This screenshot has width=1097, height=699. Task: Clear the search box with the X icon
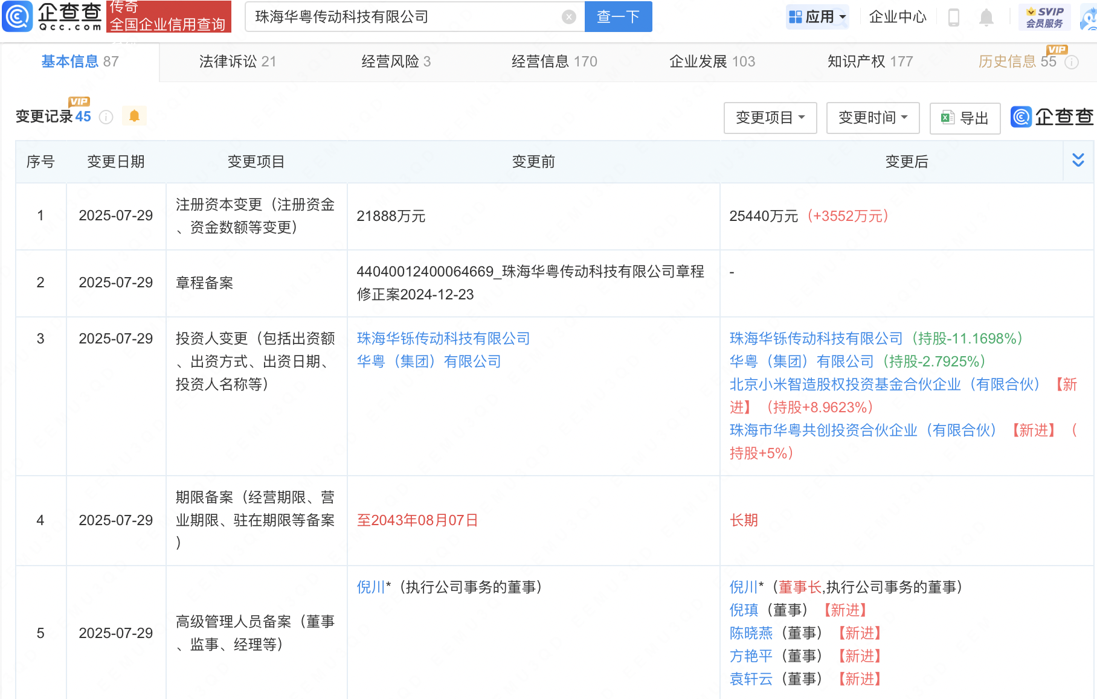click(568, 17)
